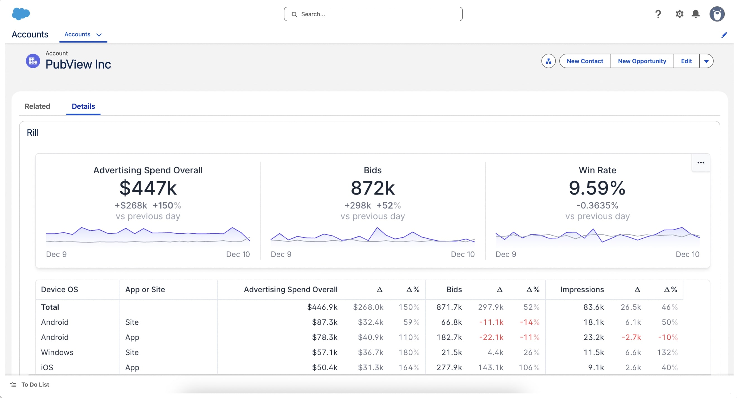
Task: Click the Salesforce cloud logo
Action: coord(21,14)
